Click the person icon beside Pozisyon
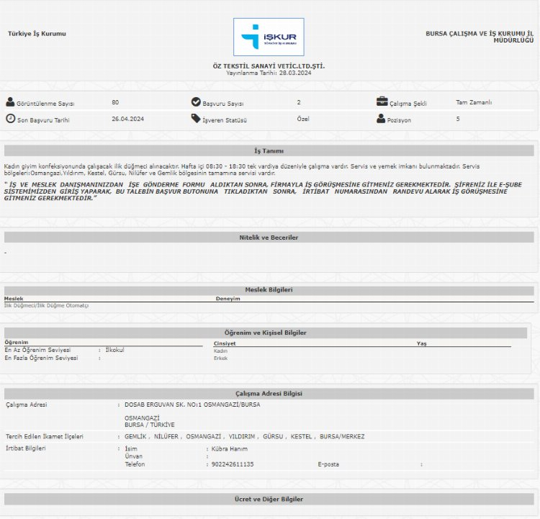The height and width of the screenshot is (519, 540). click(x=381, y=119)
